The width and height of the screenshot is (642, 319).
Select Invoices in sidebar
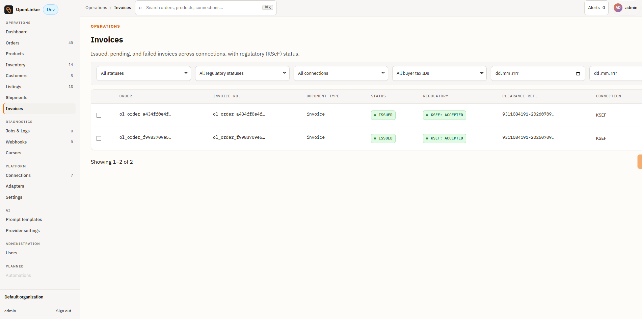(39, 109)
